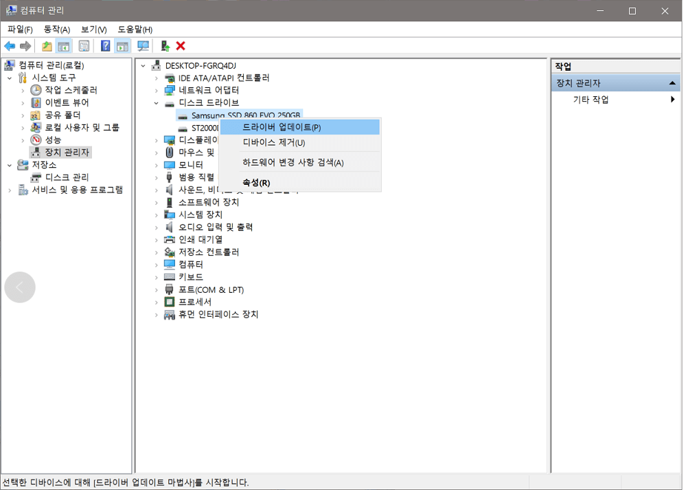Select the ST2000 disk drive entry
This screenshot has width=686, height=490.
pos(200,127)
